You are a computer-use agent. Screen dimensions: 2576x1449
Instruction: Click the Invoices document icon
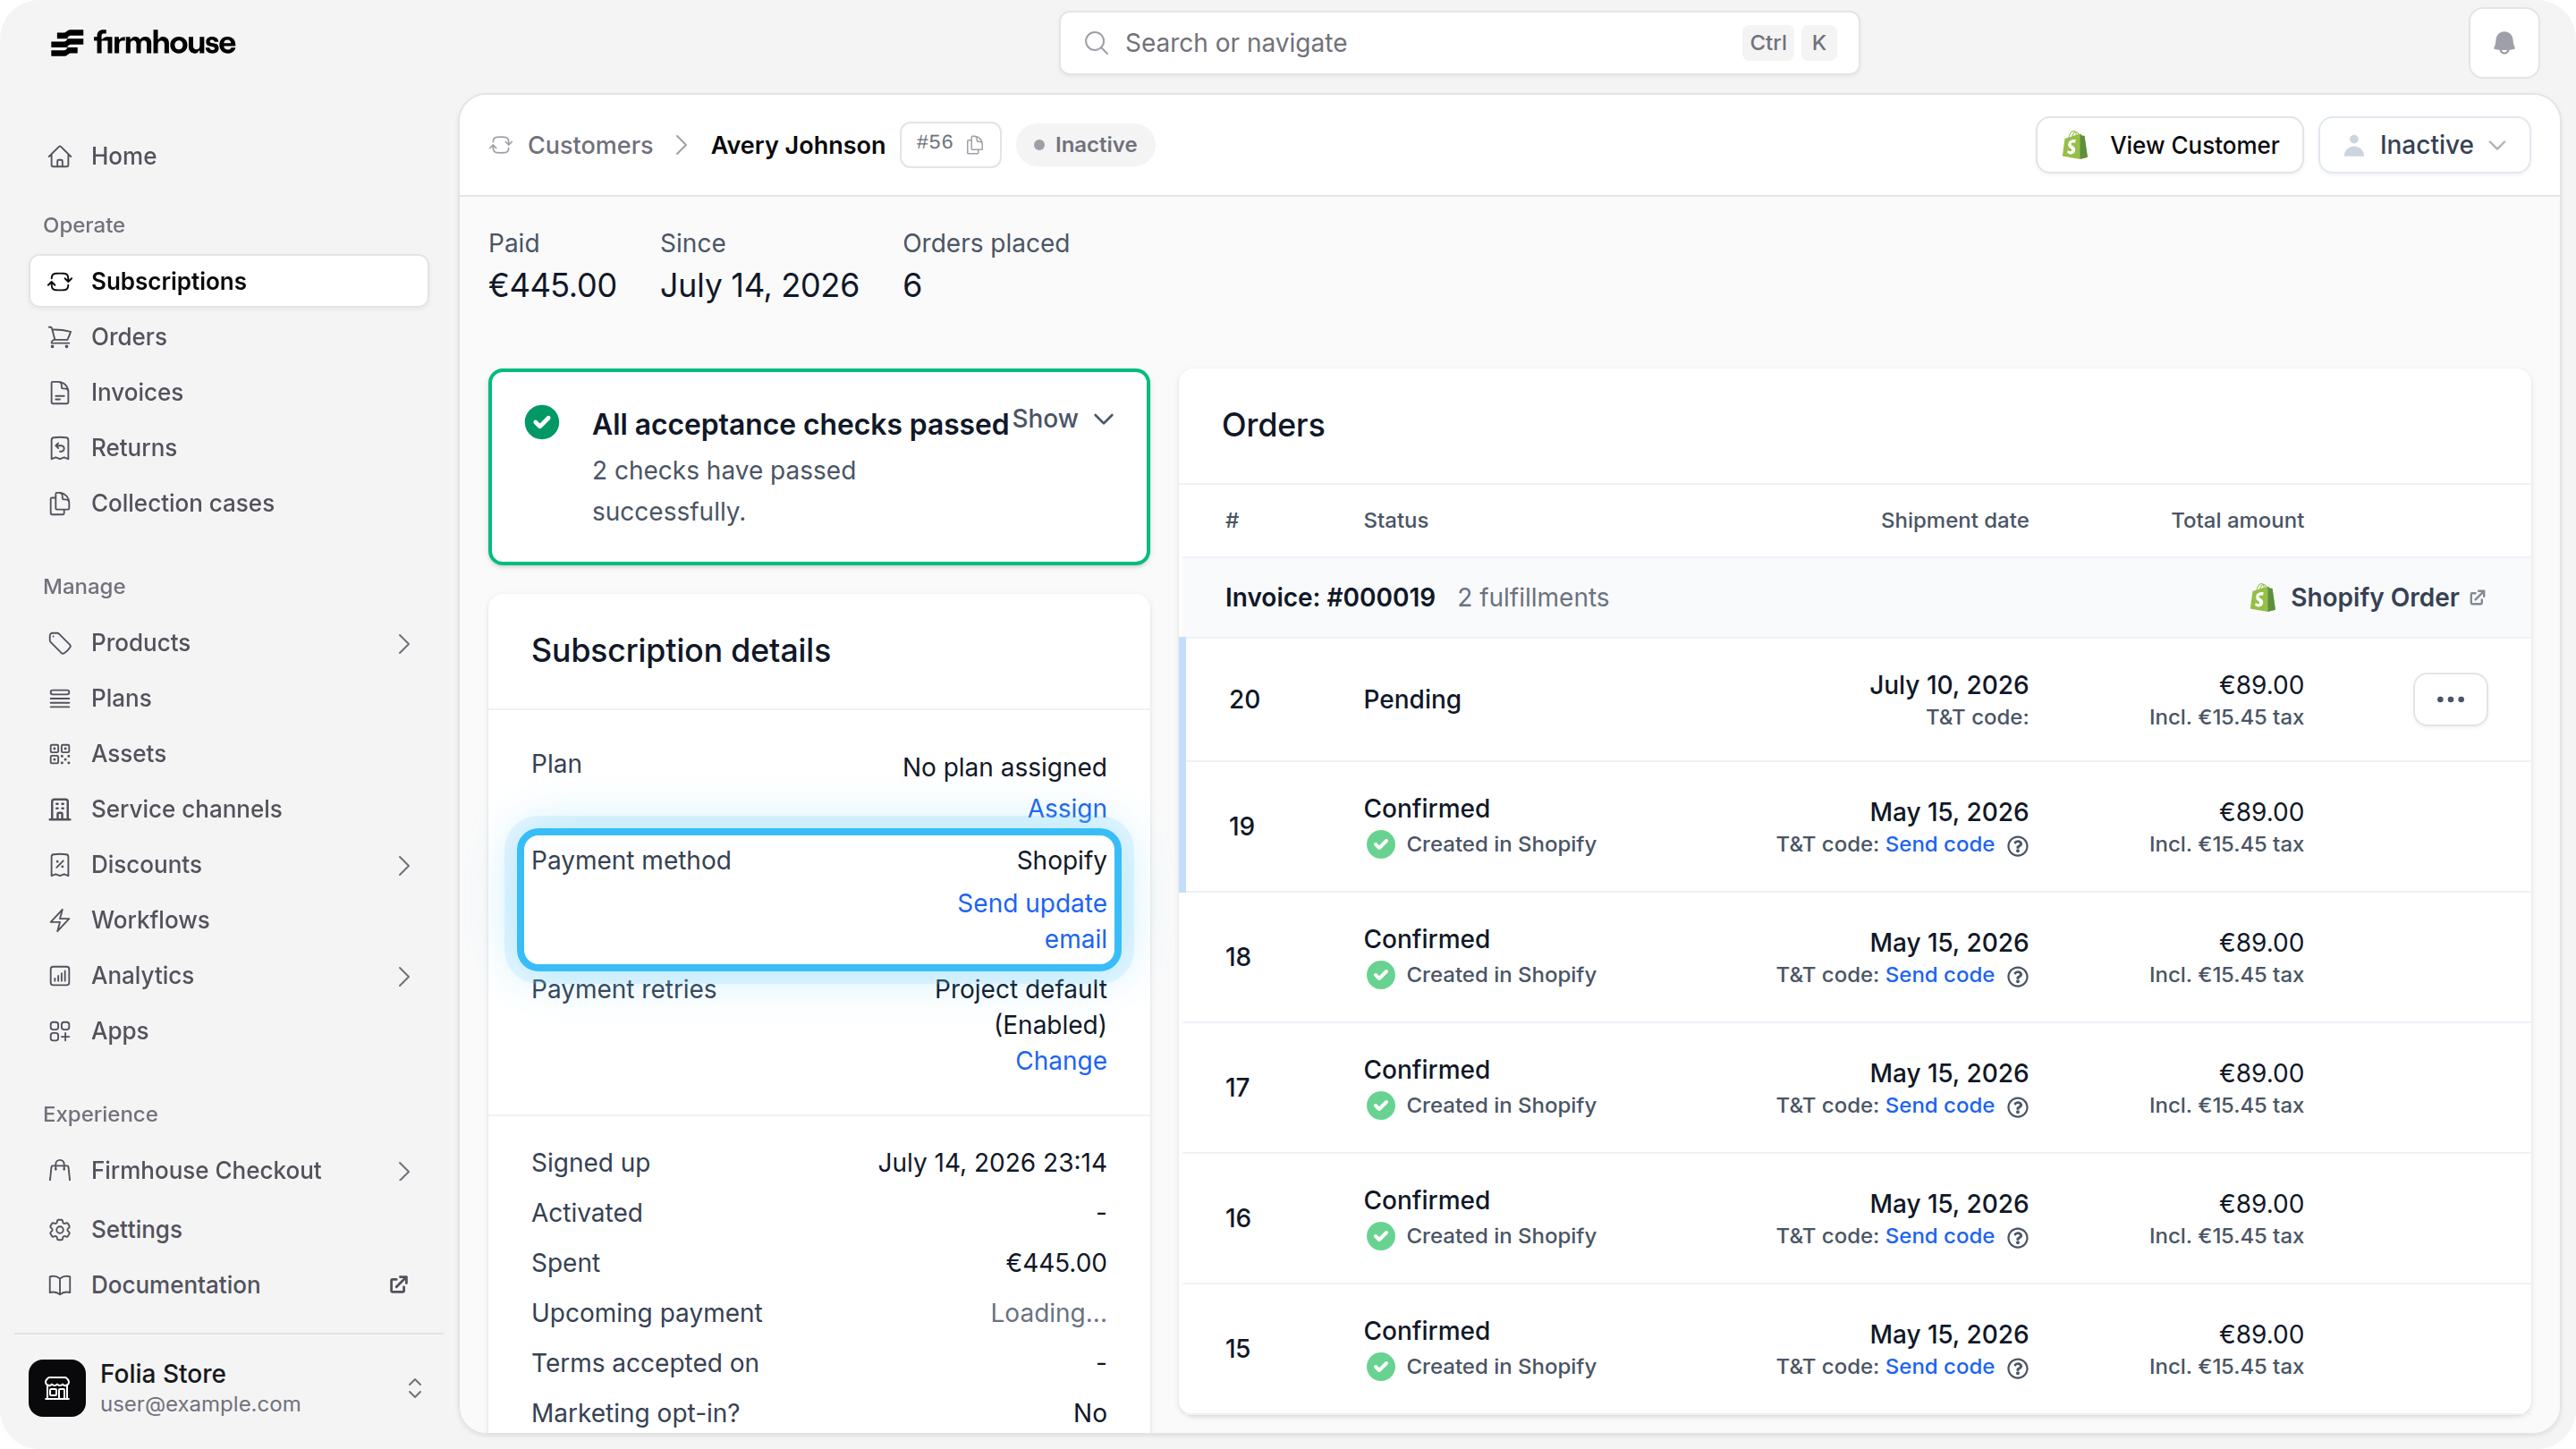click(x=60, y=392)
